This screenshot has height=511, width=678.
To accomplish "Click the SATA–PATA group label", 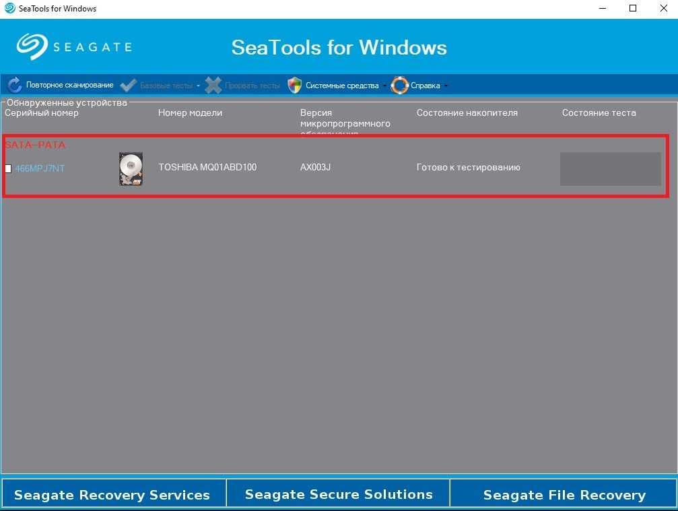I will tap(35, 145).
